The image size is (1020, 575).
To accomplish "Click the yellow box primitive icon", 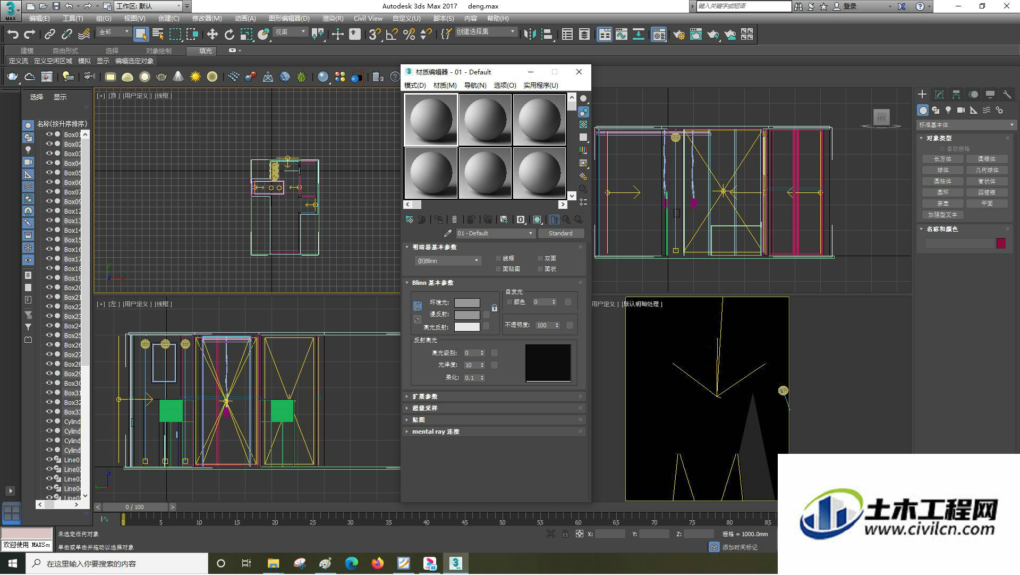I will click(110, 77).
